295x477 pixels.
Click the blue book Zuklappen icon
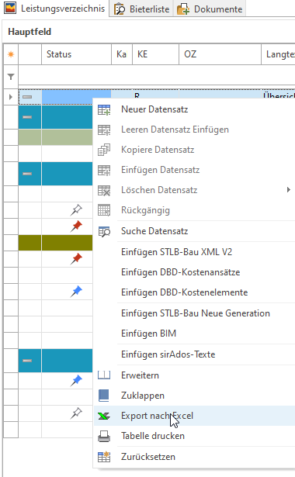tap(104, 396)
